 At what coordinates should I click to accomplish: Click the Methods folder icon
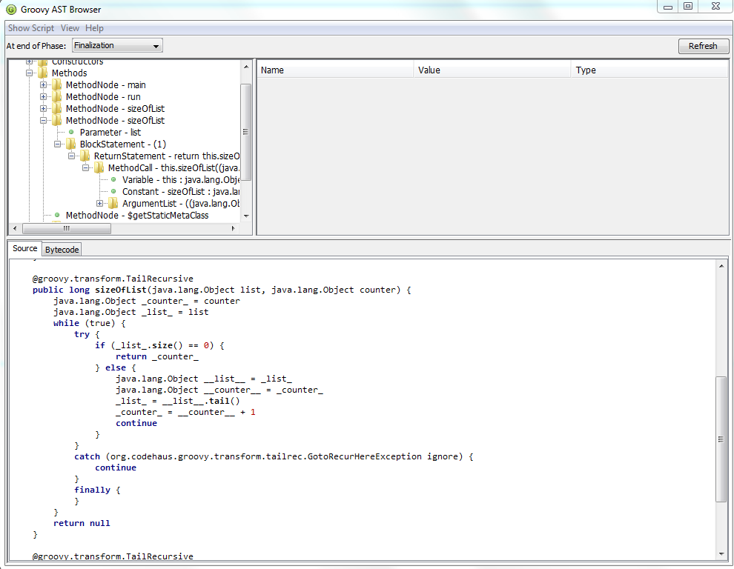pyautogui.click(x=43, y=73)
